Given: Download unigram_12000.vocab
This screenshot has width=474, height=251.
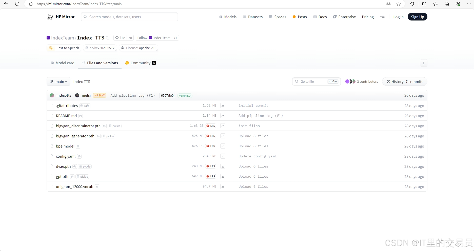Looking at the screenshot, I should click(x=223, y=186).
